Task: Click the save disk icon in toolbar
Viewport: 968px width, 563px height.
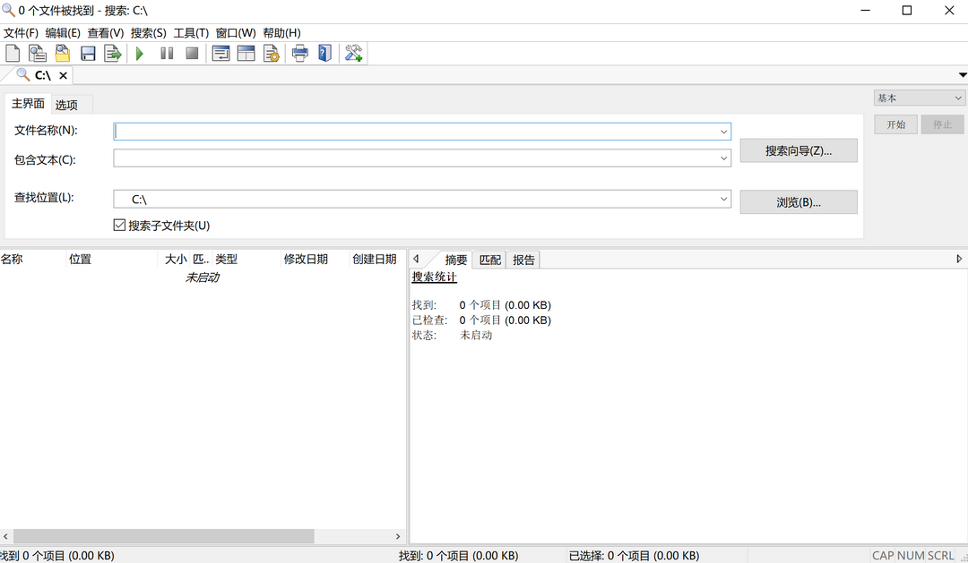Action: [x=88, y=54]
